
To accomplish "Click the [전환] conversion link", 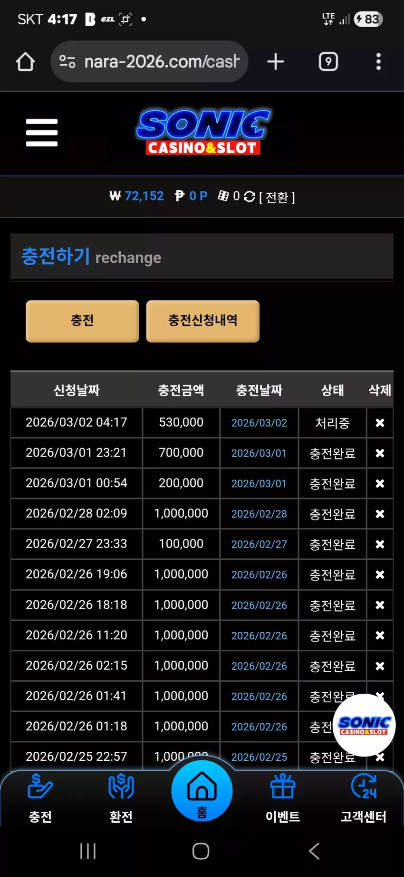I will pos(277,197).
